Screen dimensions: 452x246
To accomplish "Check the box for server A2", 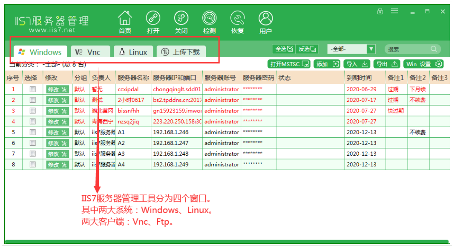I will 32,143.
